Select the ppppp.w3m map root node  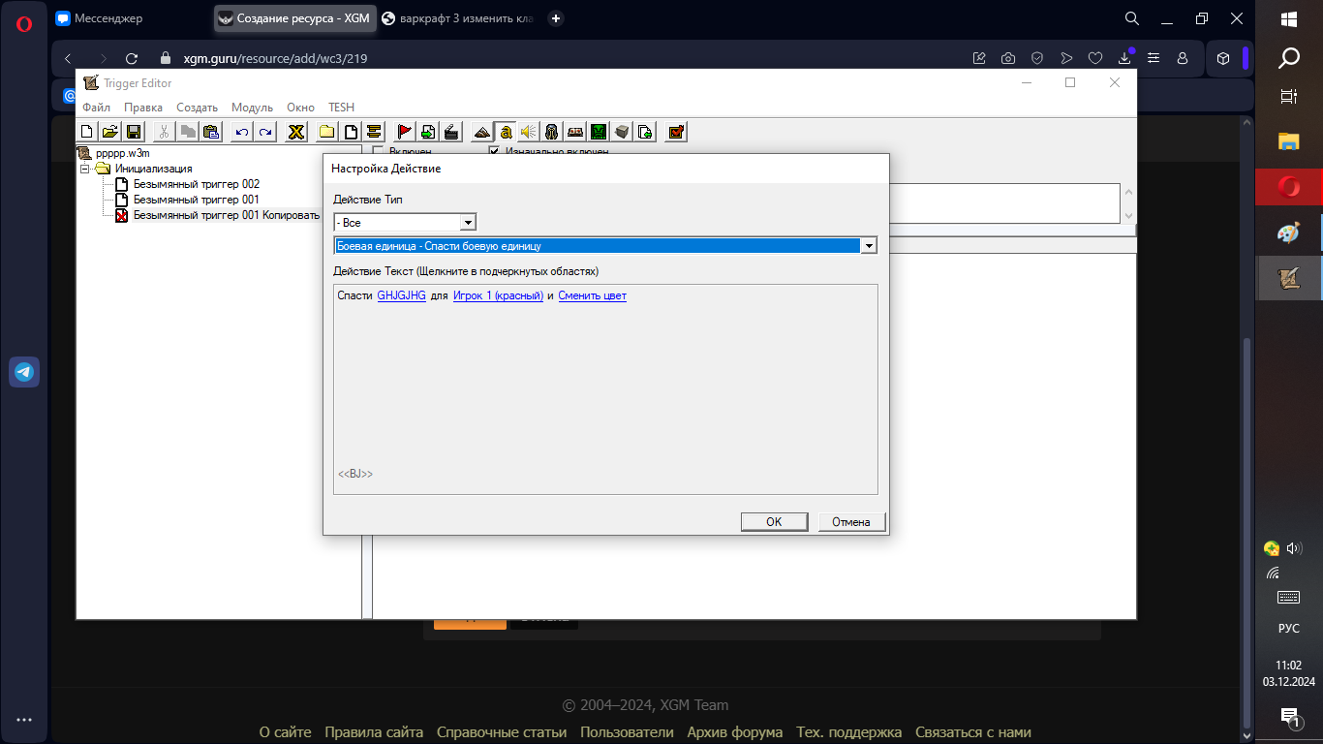pos(122,153)
